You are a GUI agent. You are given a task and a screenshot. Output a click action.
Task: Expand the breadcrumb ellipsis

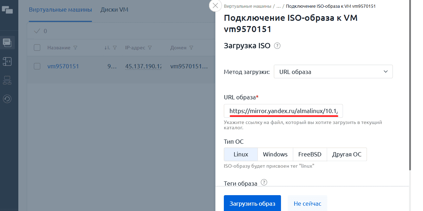coord(278,6)
